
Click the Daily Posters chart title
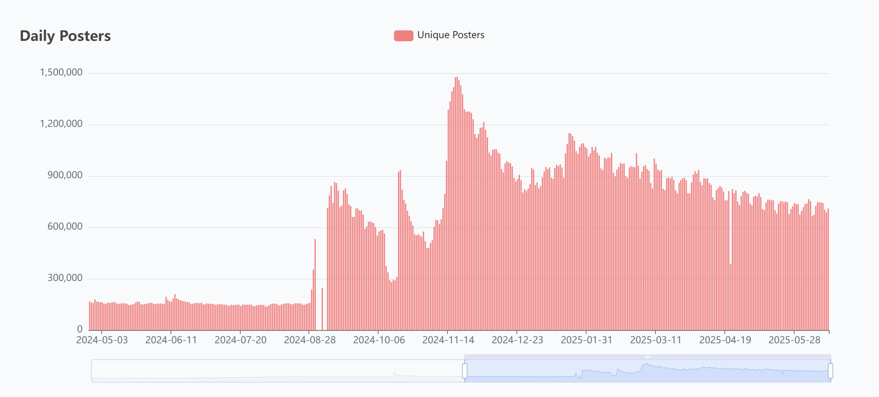[65, 36]
